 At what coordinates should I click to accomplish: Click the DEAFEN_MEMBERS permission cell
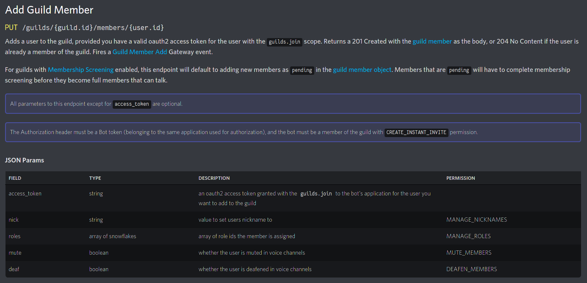coord(471,269)
